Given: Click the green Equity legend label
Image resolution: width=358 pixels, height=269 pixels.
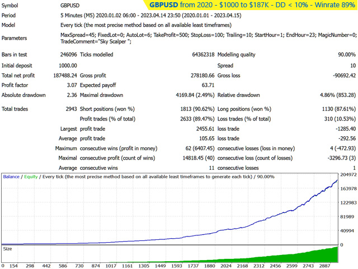Looking at the screenshot, I should (x=31, y=177).
